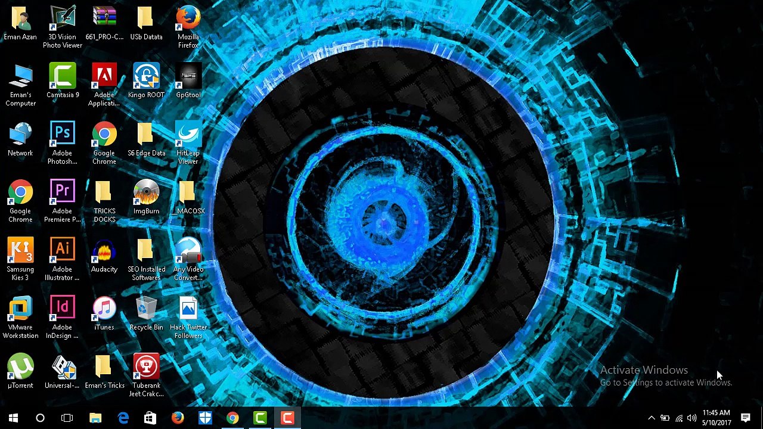This screenshot has height=429, width=763.
Task: Launch 3D Vision Photo Viewer shortcut
Action: [63, 27]
